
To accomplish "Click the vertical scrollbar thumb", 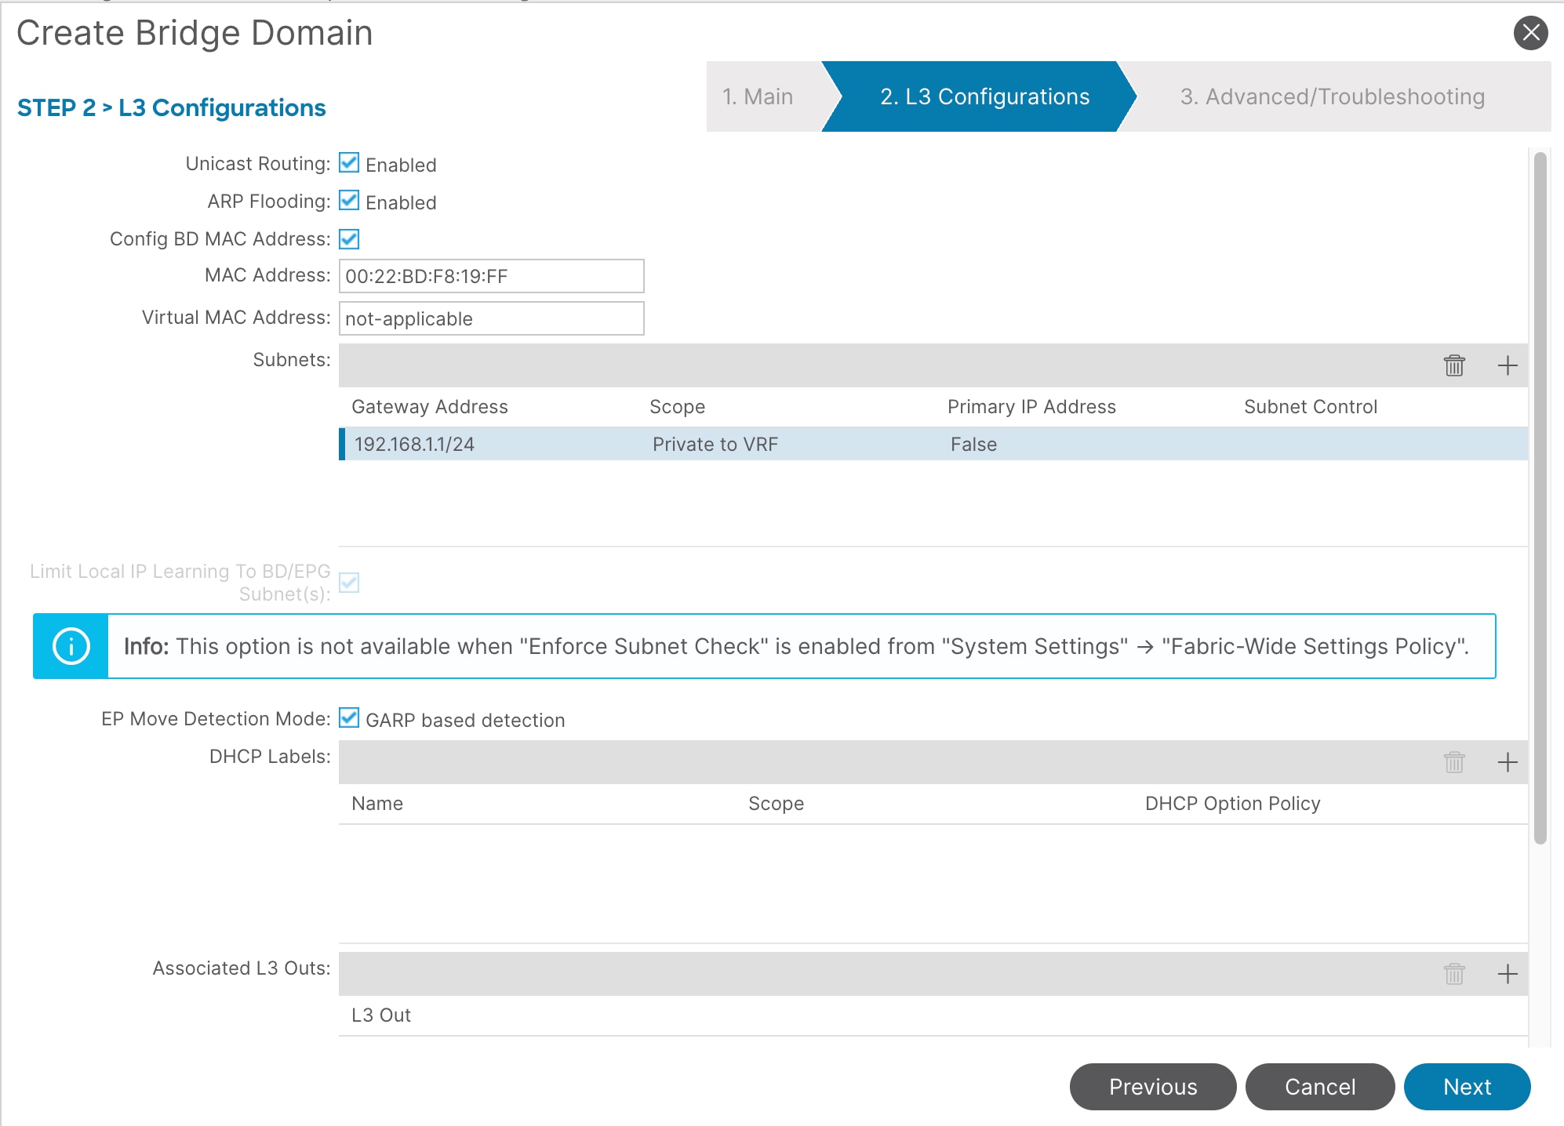I will click(x=1540, y=498).
